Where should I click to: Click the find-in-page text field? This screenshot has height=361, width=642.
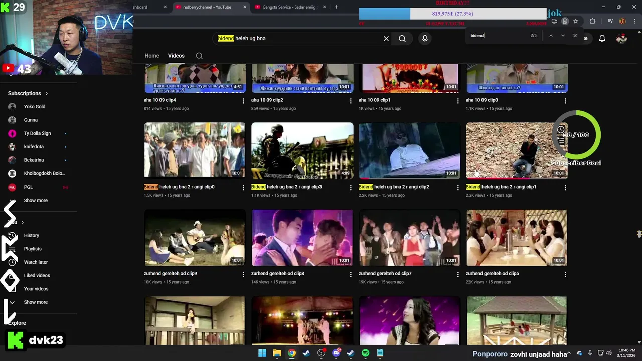498,36
